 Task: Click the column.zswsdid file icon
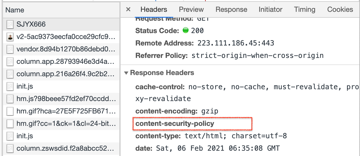(10, 149)
